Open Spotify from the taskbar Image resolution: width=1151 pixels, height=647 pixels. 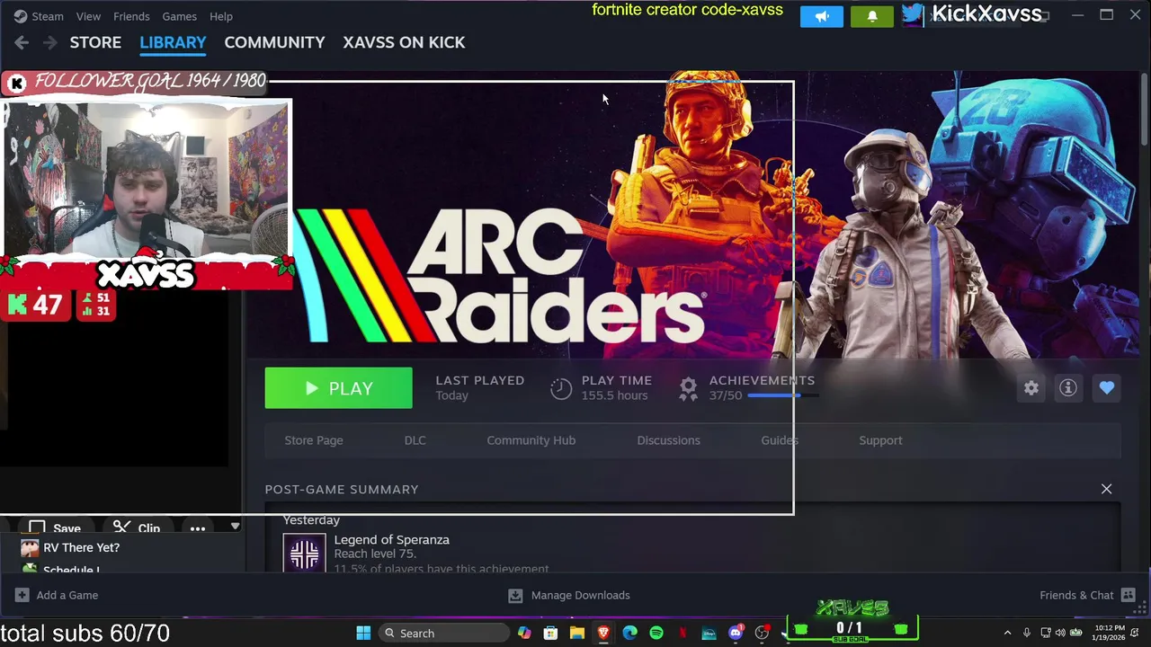tap(656, 633)
